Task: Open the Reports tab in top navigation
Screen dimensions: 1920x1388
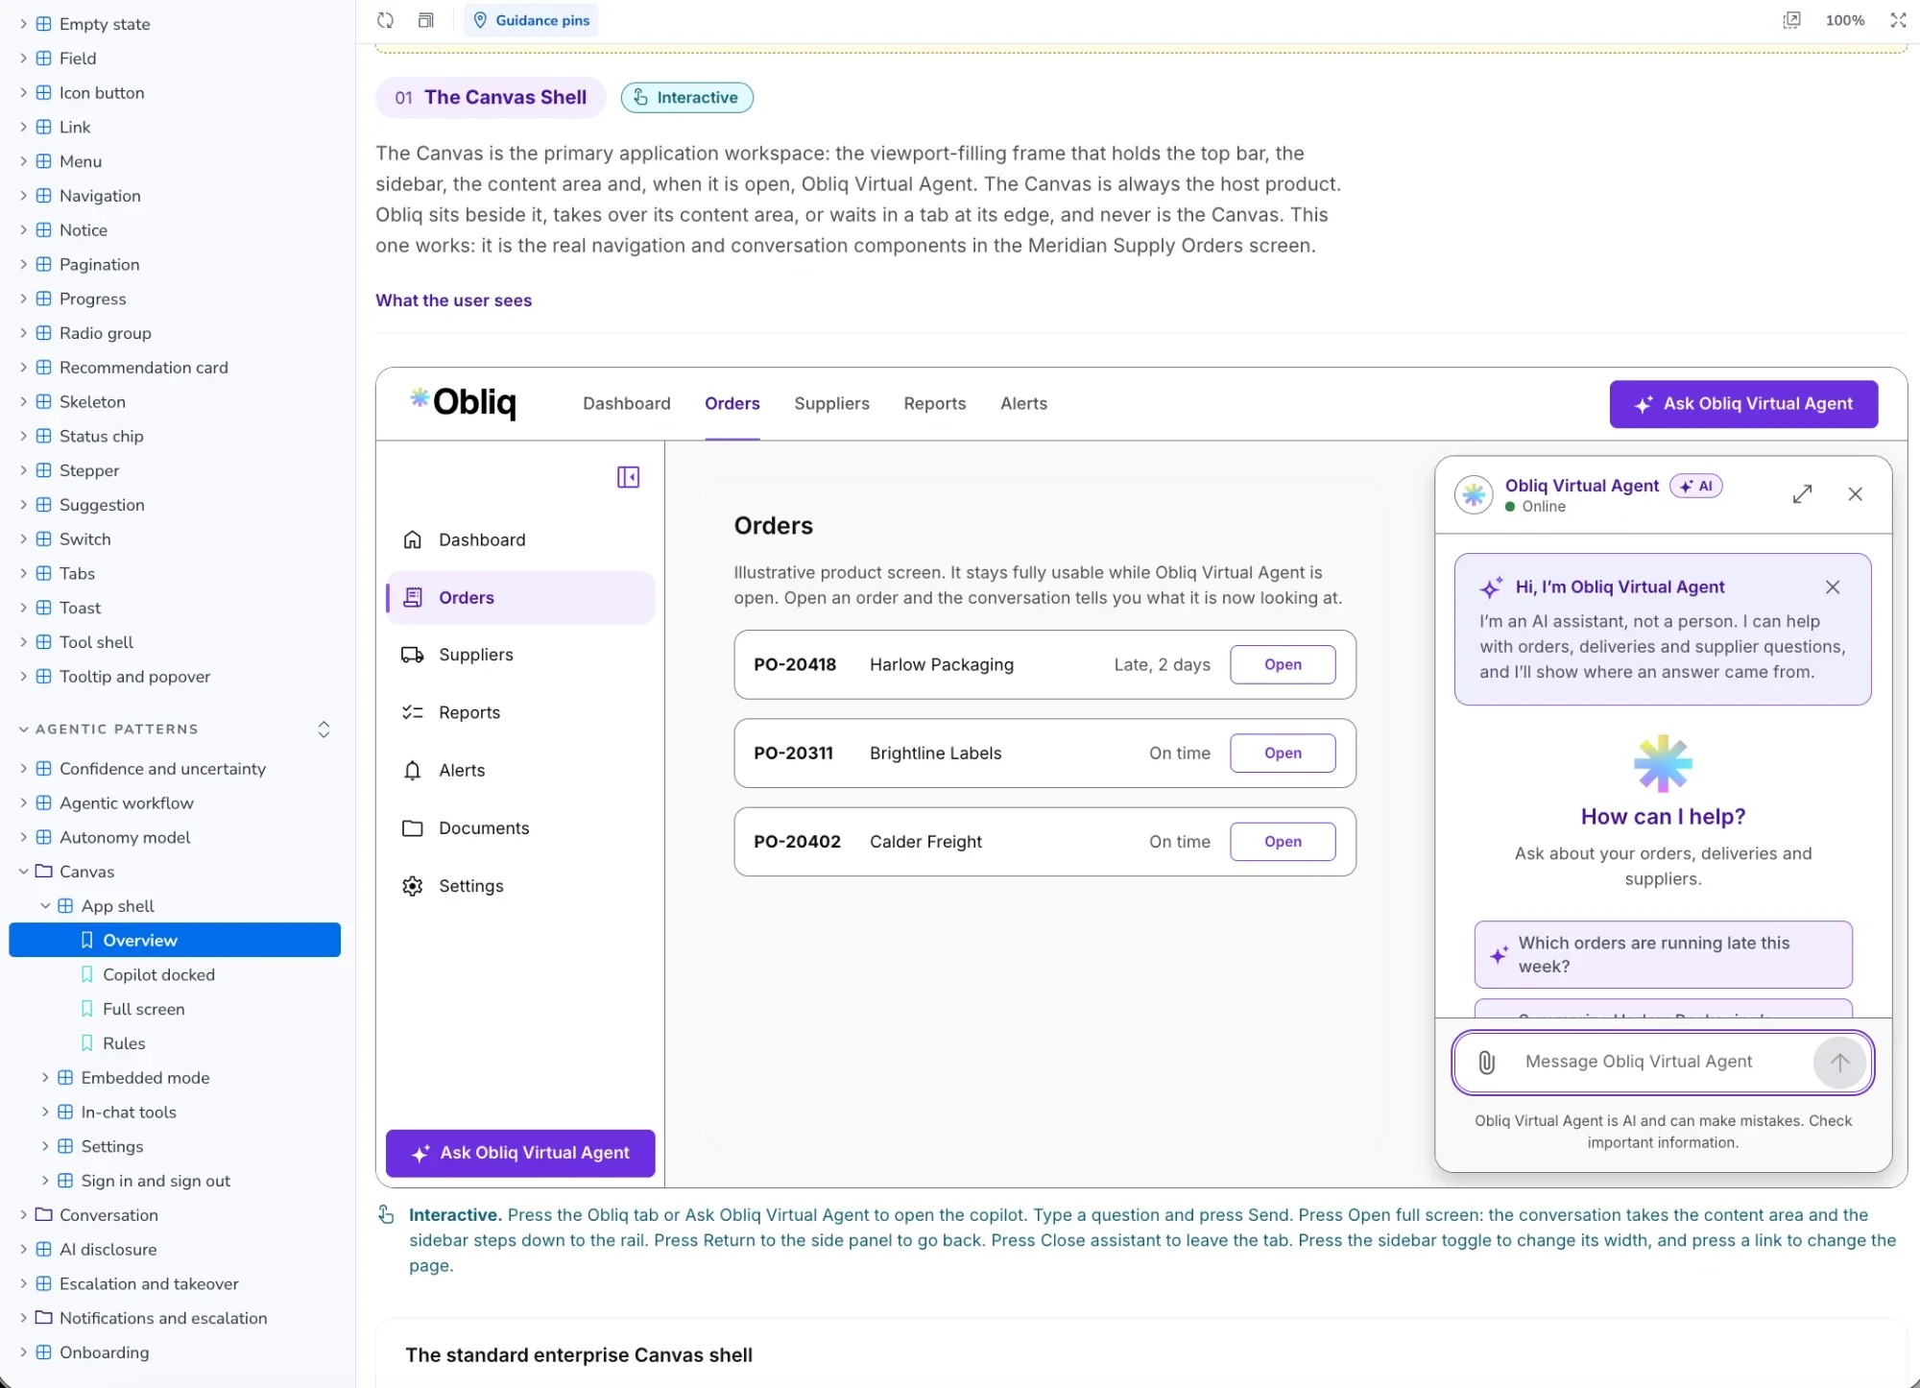Action: tap(934, 404)
